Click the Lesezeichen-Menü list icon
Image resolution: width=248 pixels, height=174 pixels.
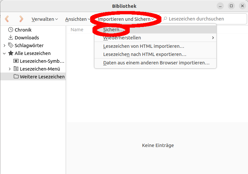[16, 69]
